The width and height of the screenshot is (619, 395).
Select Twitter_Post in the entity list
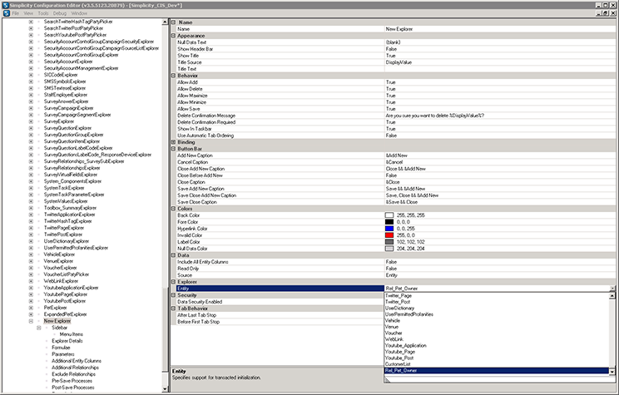[x=398, y=302]
